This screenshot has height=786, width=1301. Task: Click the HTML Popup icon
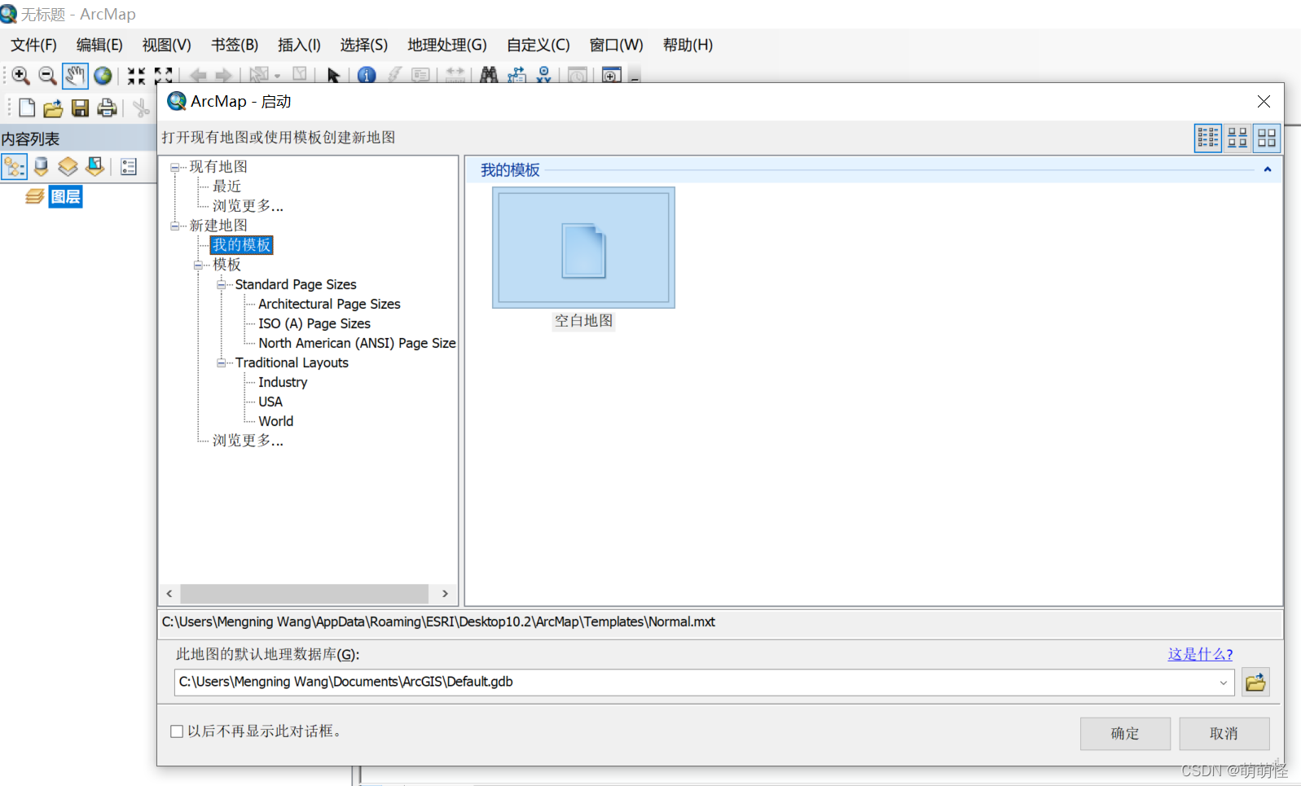[420, 75]
